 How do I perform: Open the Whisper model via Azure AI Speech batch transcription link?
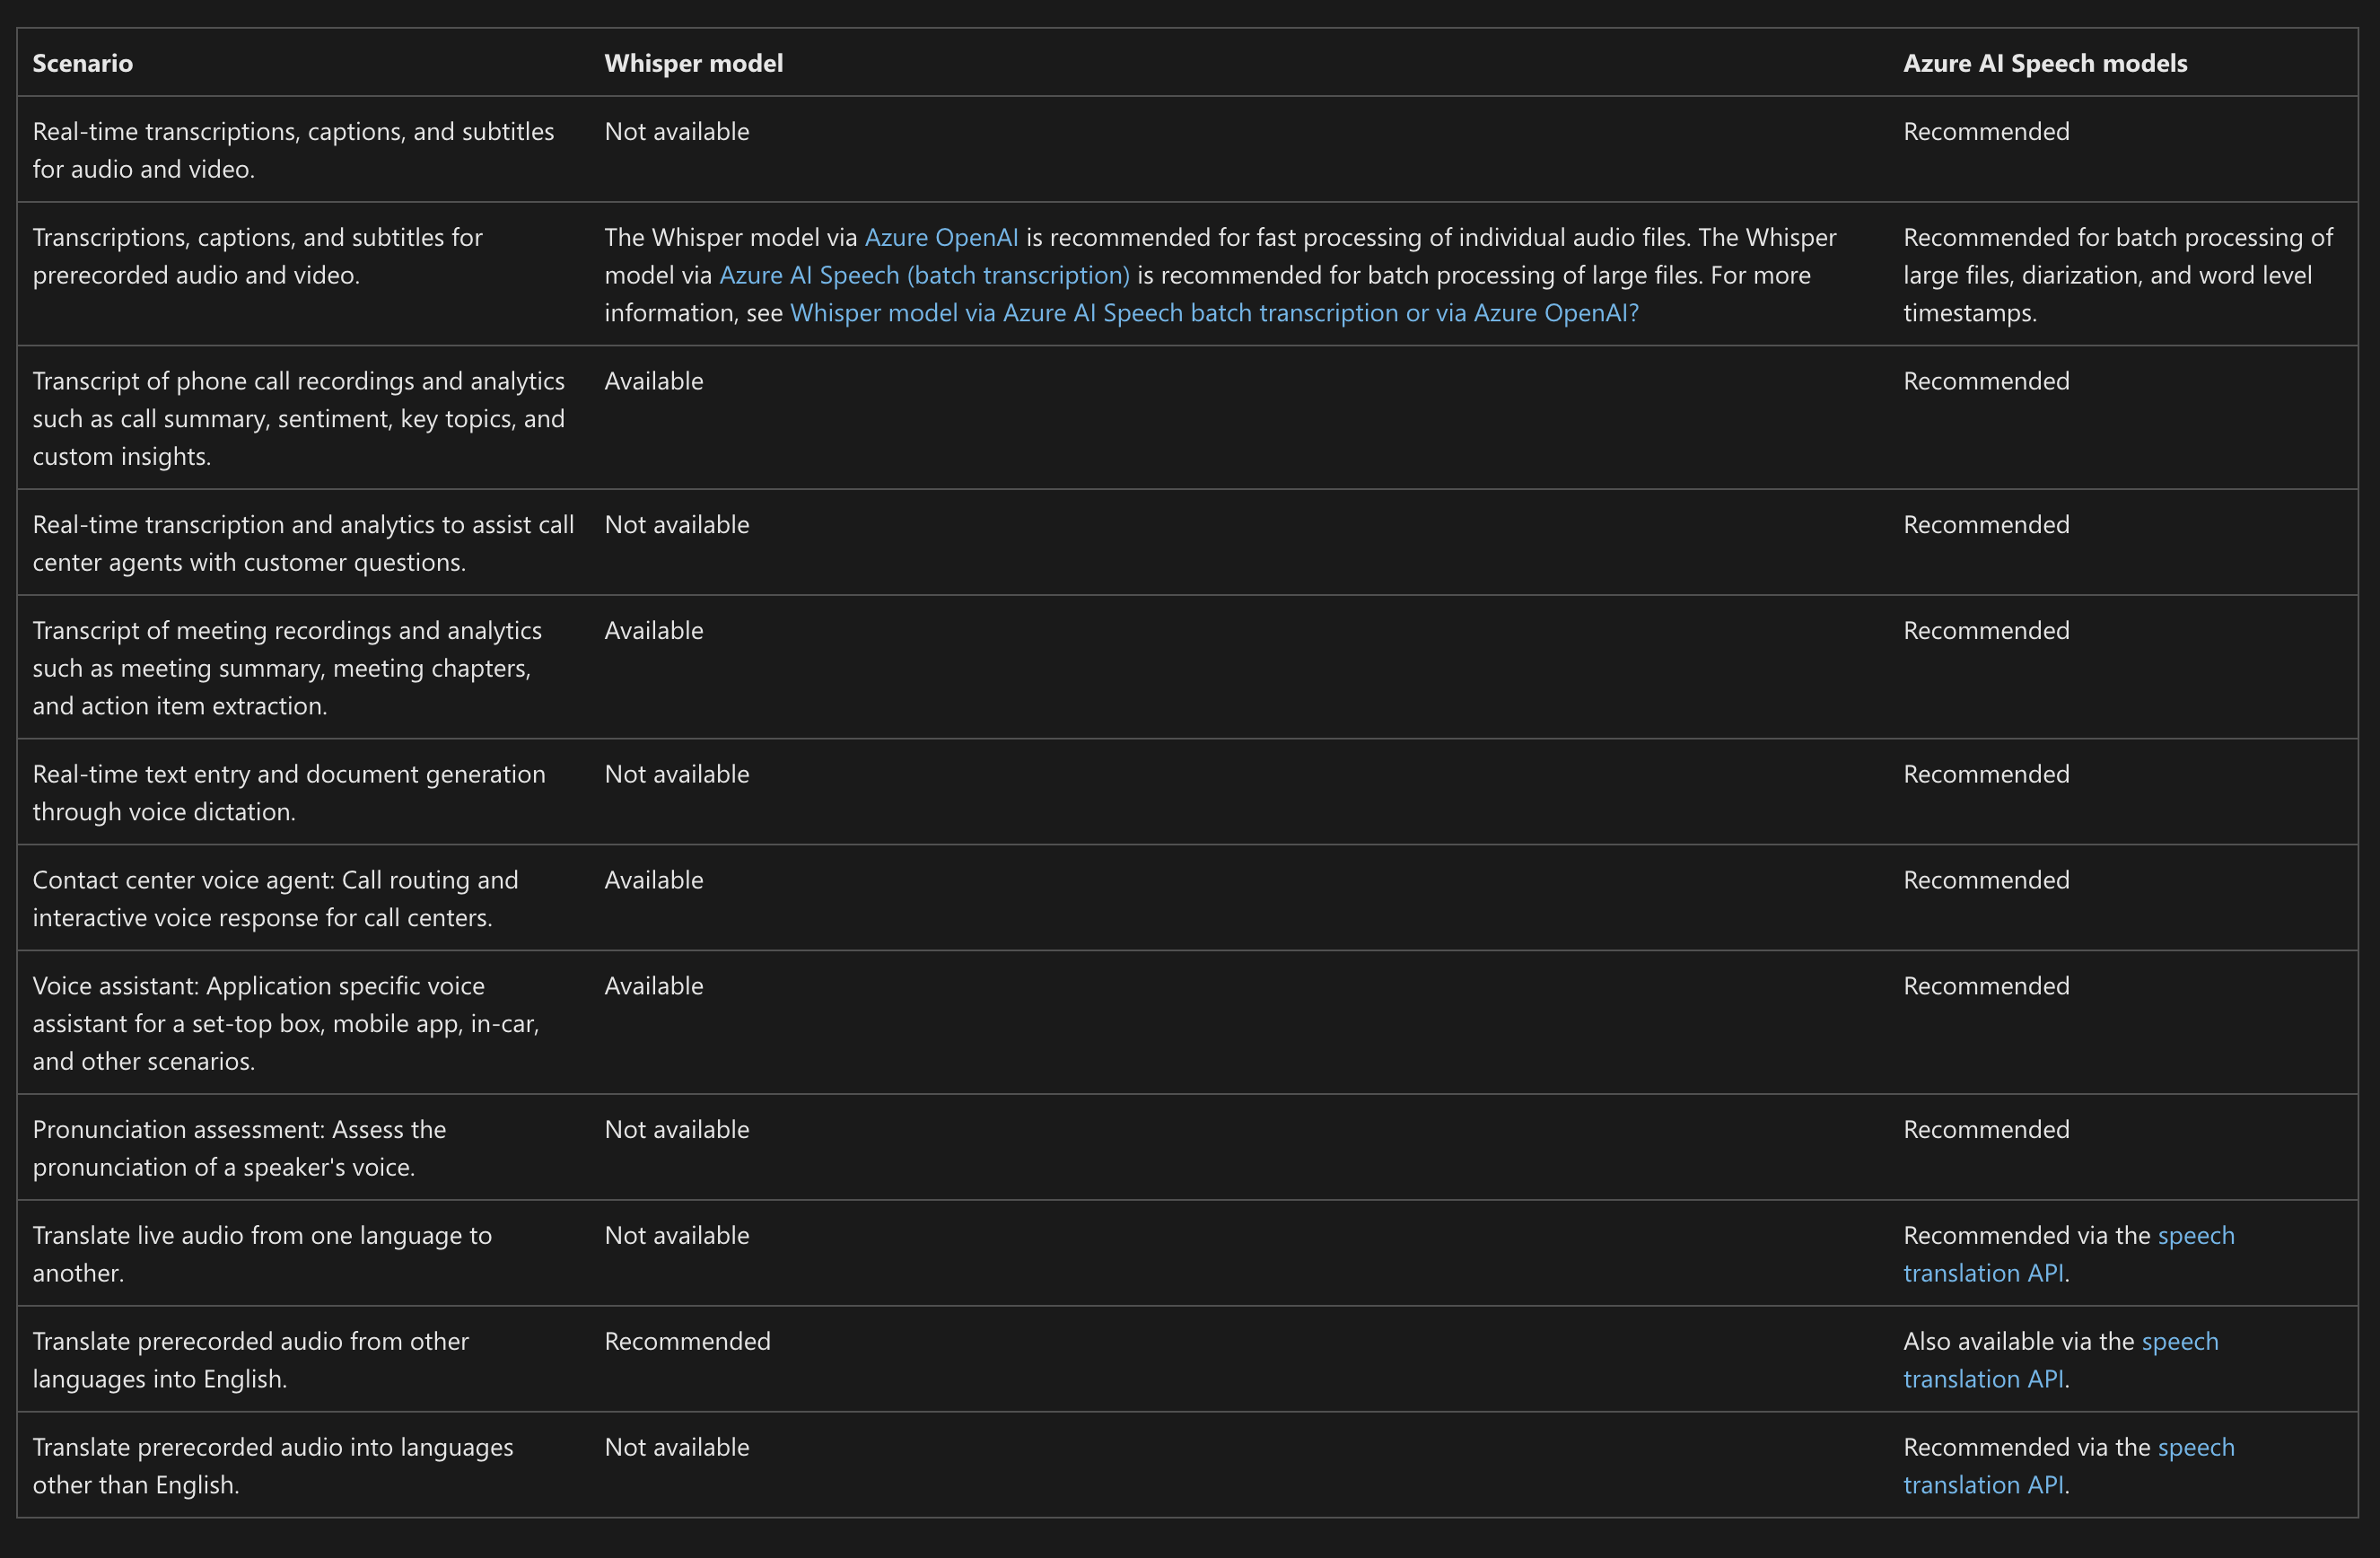(x=1213, y=314)
